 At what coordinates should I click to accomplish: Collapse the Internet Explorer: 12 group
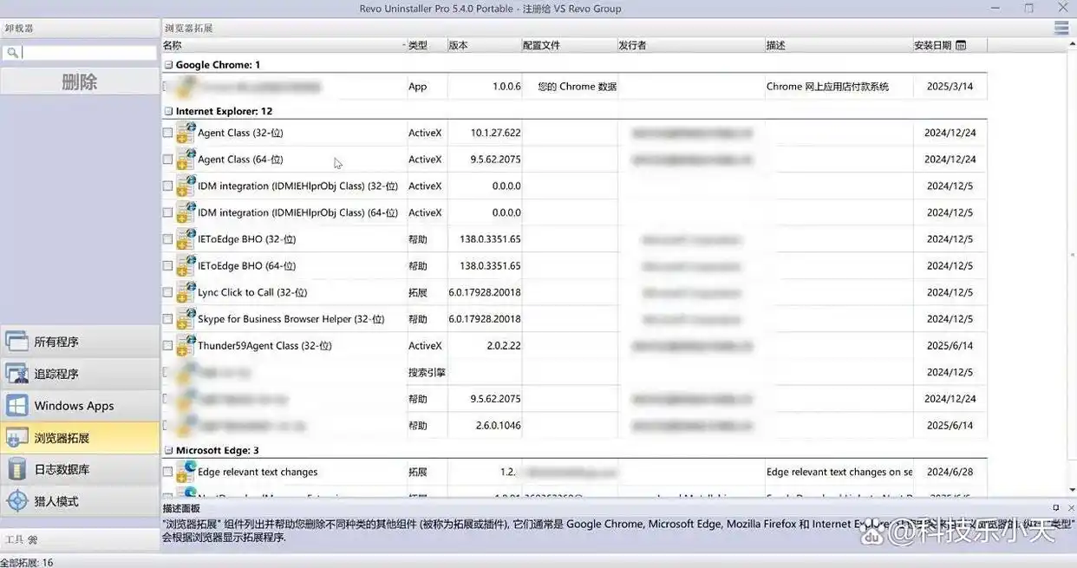(169, 111)
